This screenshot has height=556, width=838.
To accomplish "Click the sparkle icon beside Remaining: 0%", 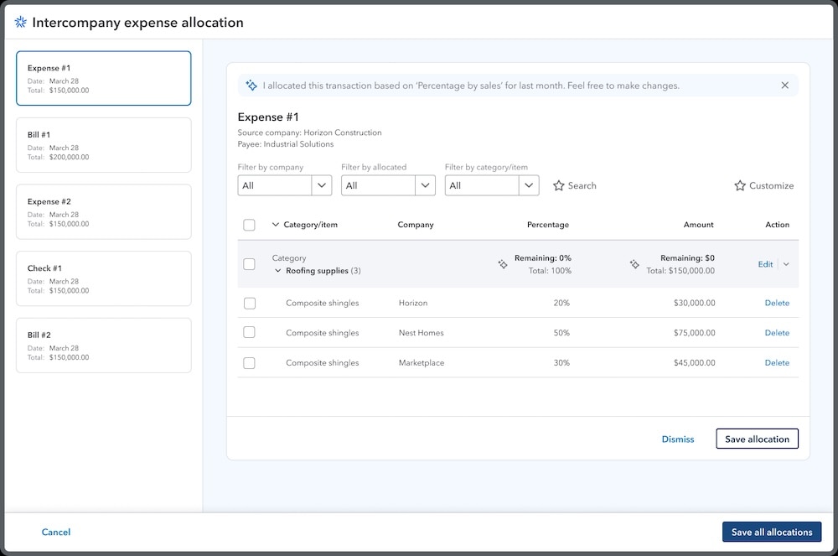I will (x=503, y=264).
